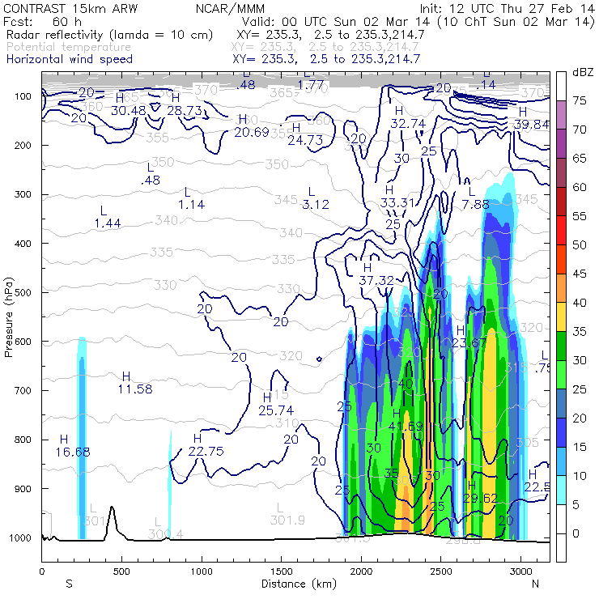Click the wind maximum value '33.31'
Screen dimensions: 599x599
click(397, 203)
